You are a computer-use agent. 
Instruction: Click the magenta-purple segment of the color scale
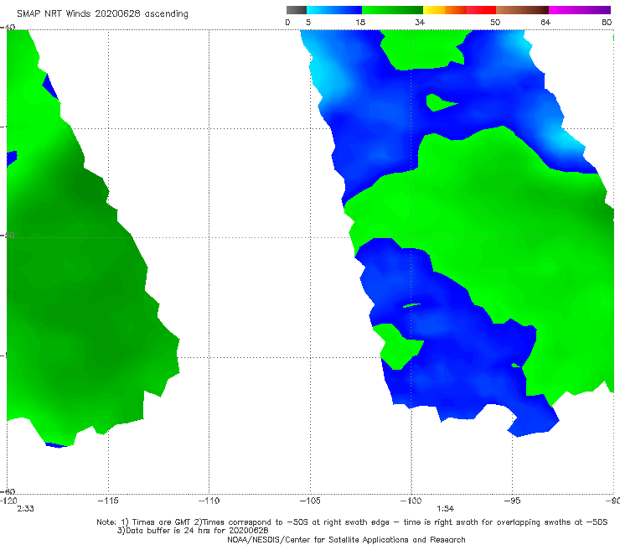[x=580, y=10]
